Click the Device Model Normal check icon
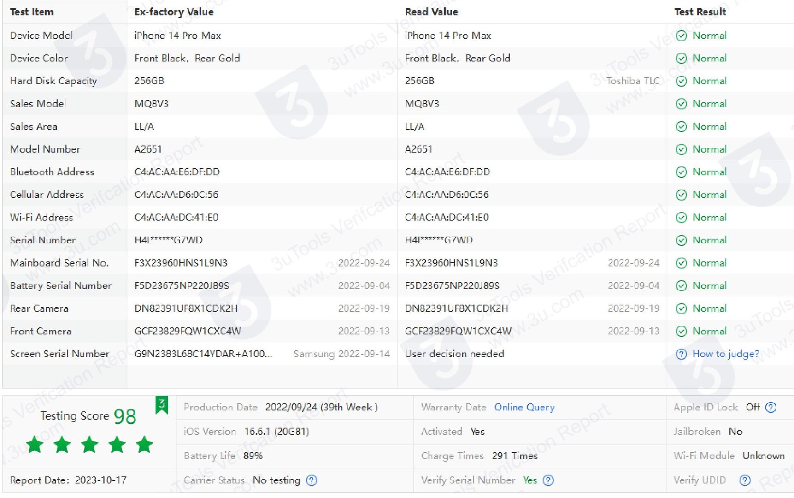The width and height of the screenshot is (794, 498). tap(681, 36)
